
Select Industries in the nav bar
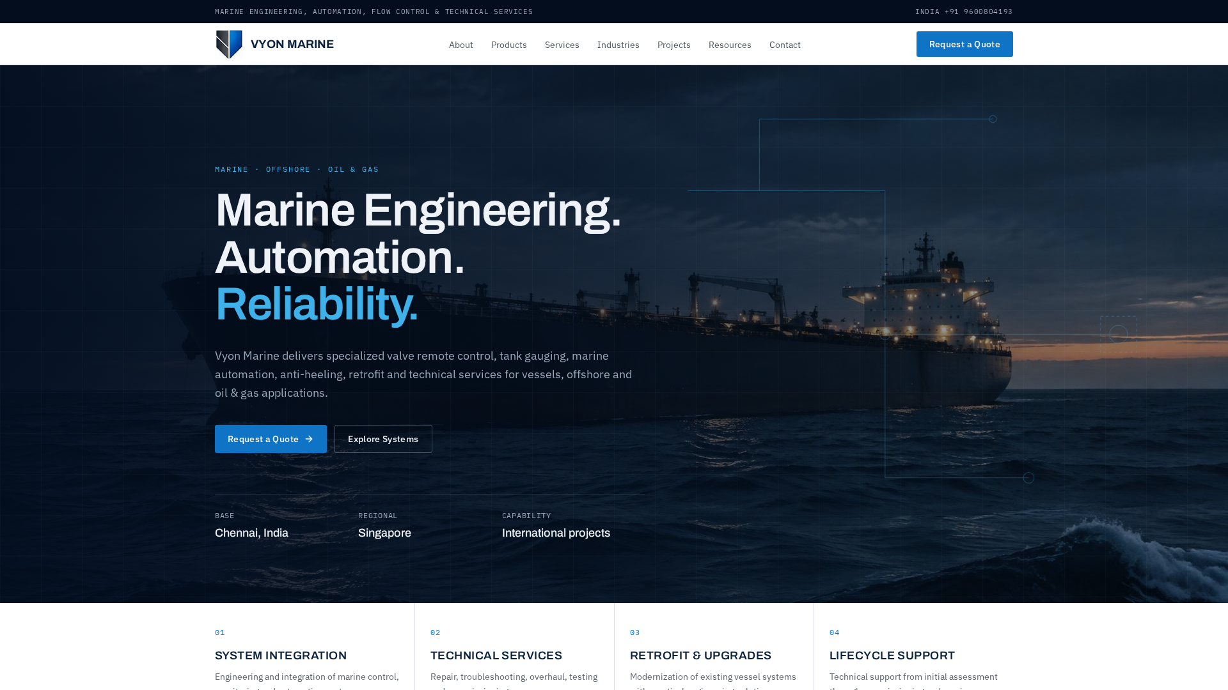pyautogui.click(x=618, y=45)
